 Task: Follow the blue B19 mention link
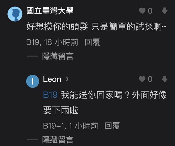[x=50, y=95]
